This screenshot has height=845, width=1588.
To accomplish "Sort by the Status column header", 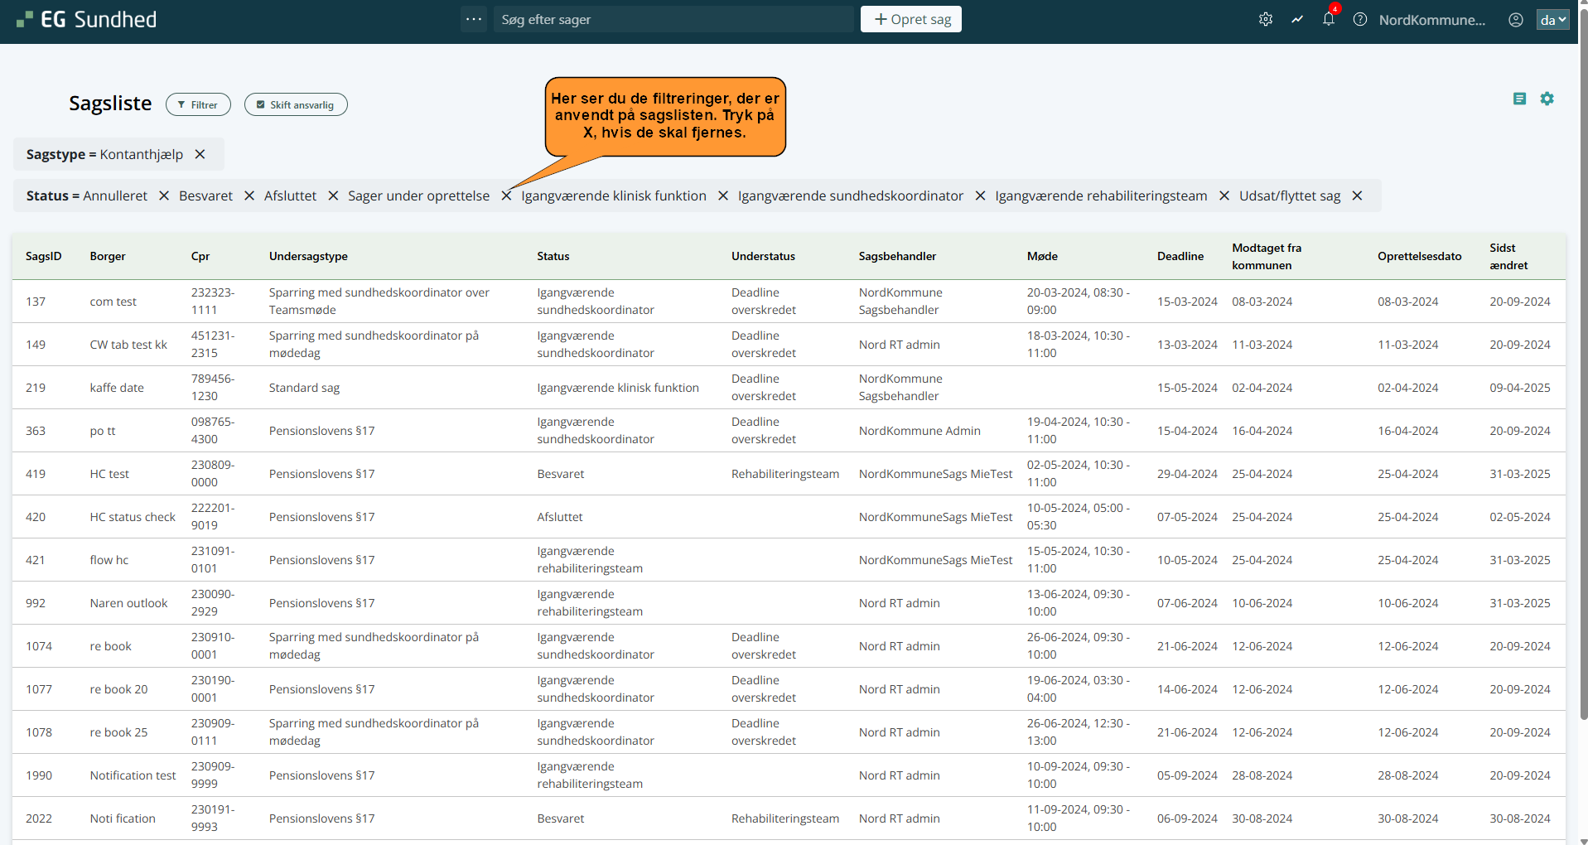I will [553, 256].
